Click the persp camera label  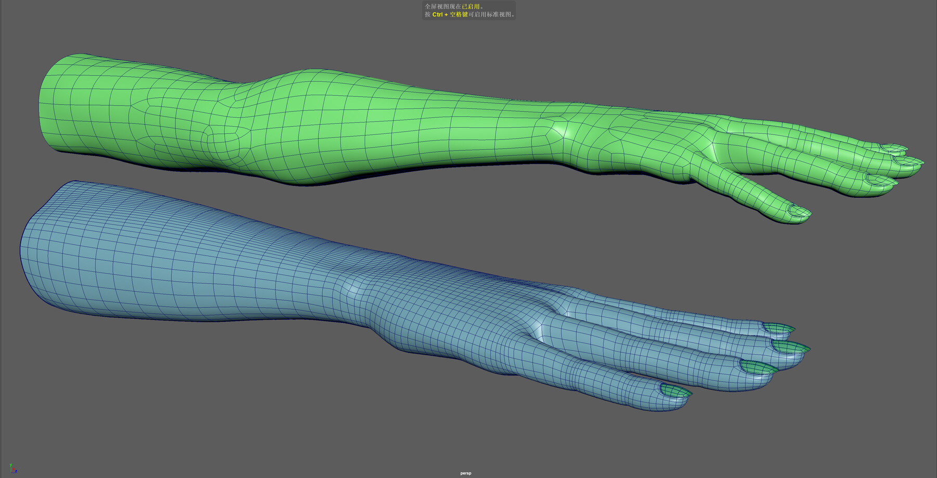click(465, 473)
